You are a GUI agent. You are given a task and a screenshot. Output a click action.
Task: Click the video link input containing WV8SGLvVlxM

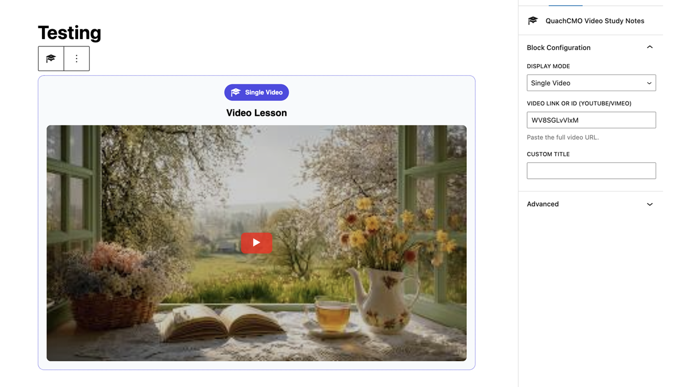(591, 120)
